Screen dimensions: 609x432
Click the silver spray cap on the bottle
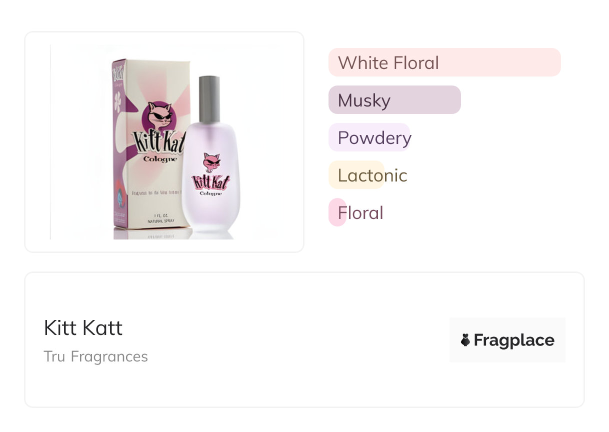point(209,98)
